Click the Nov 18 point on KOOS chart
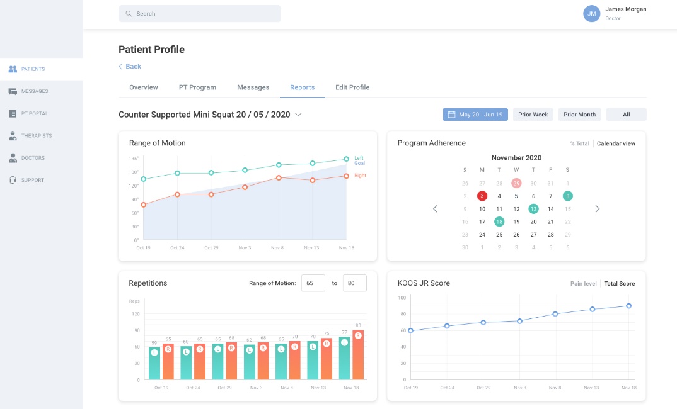677x409 pixels. [x=628, y=306]
